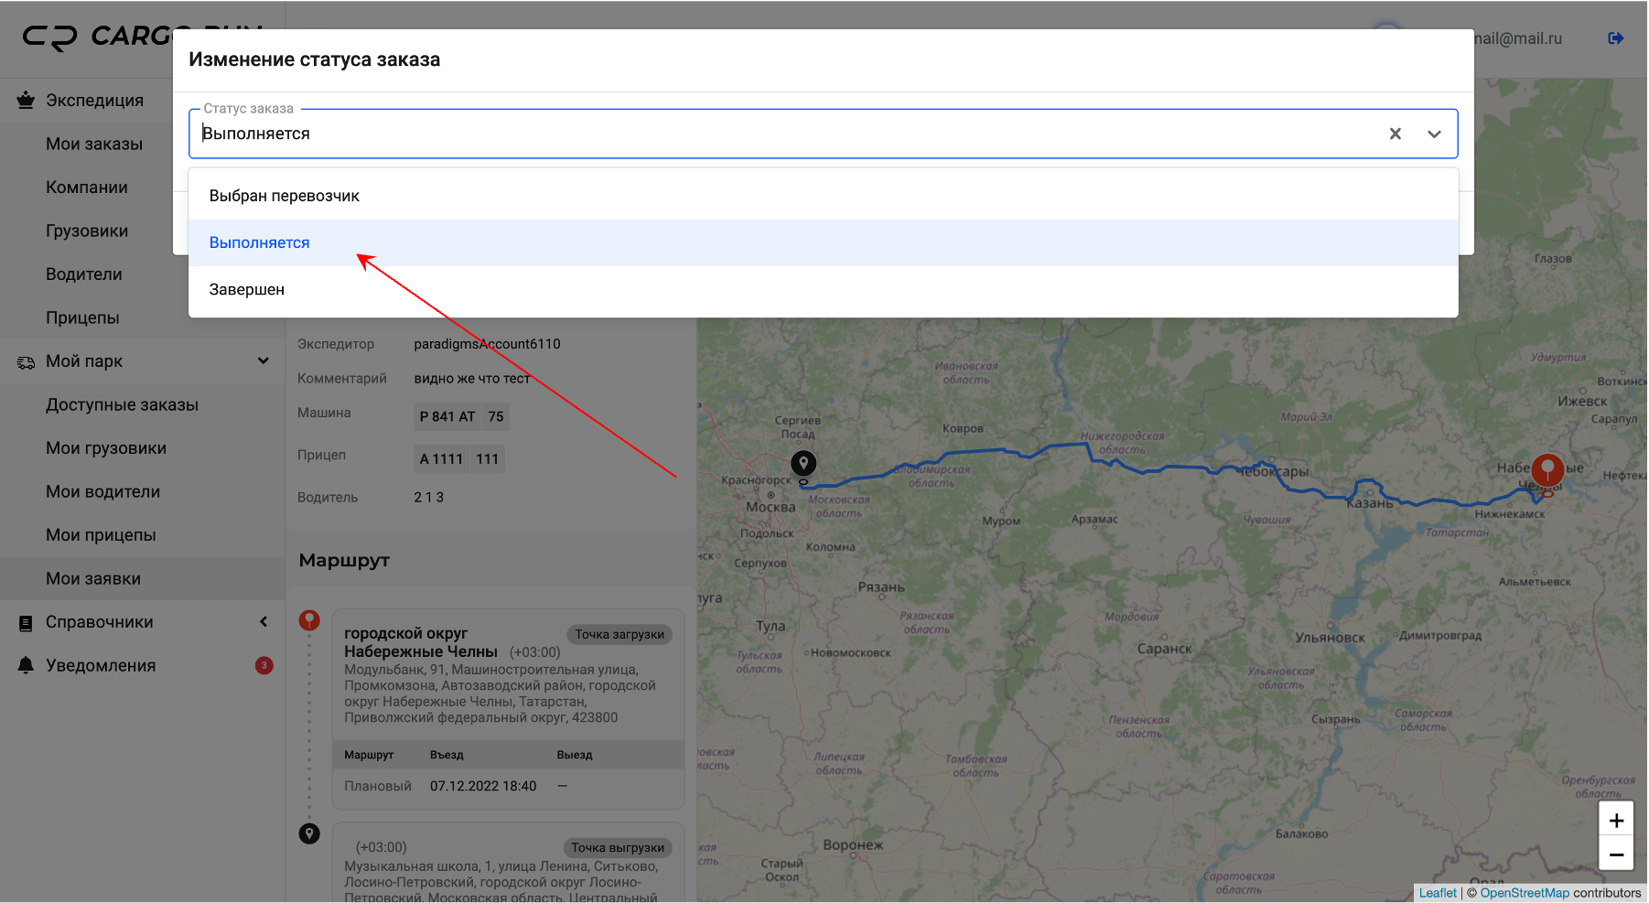
Task: Click the Уведомления bell icon
Action: click(26, 665)
